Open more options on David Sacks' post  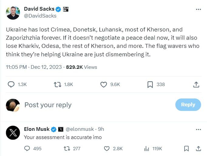click(x=199, y=9)
